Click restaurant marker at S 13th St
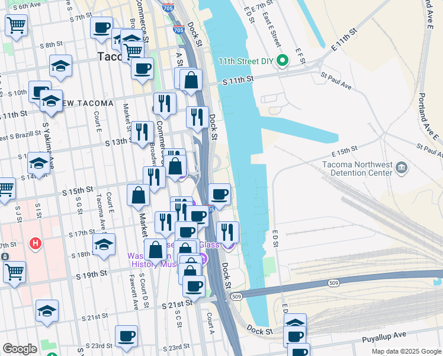 pyautogui.click(x=143, y=134)
